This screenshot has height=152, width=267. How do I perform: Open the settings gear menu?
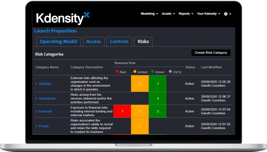coord(226,14)
